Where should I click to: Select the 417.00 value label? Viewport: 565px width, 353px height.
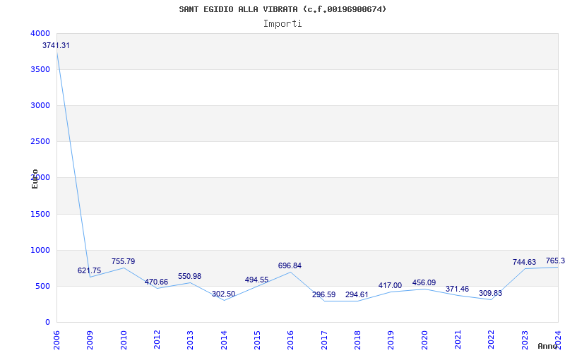click(390, 285)
